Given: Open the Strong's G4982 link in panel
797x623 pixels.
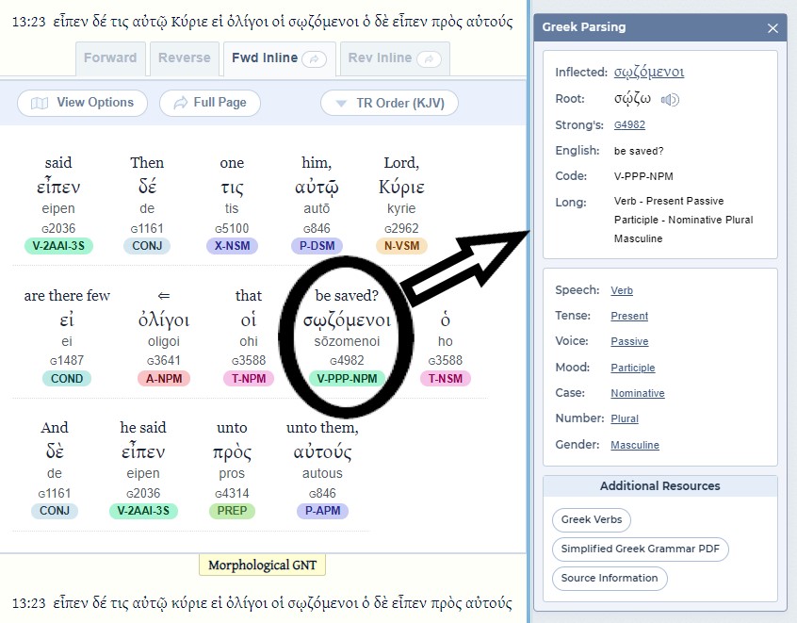Looking at the screenshot, I should 629,124.
